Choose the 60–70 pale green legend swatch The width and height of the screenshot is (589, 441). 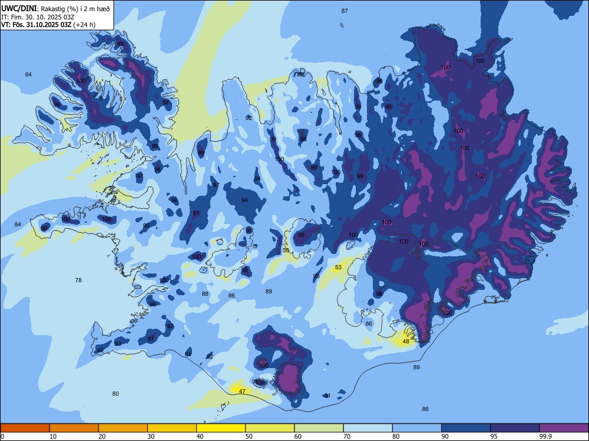click(319, 428)
